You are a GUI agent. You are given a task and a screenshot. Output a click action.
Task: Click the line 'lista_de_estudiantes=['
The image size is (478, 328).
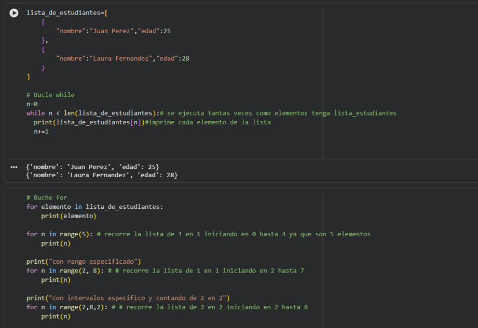pos(67,13)
